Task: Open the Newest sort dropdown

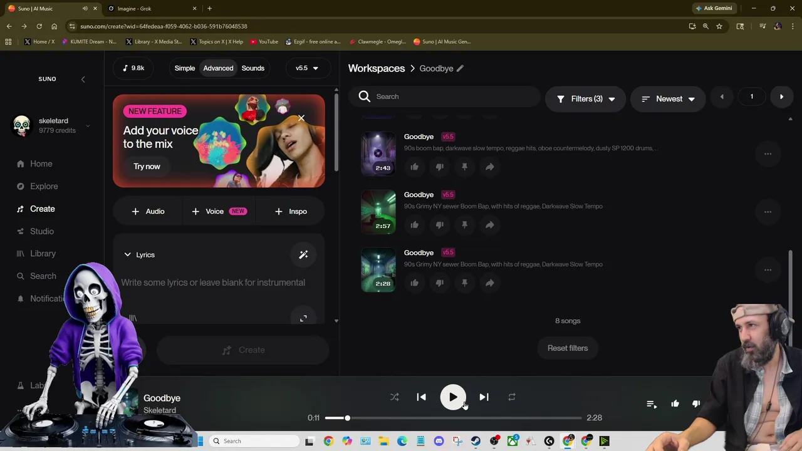Action: pos(668,99)
